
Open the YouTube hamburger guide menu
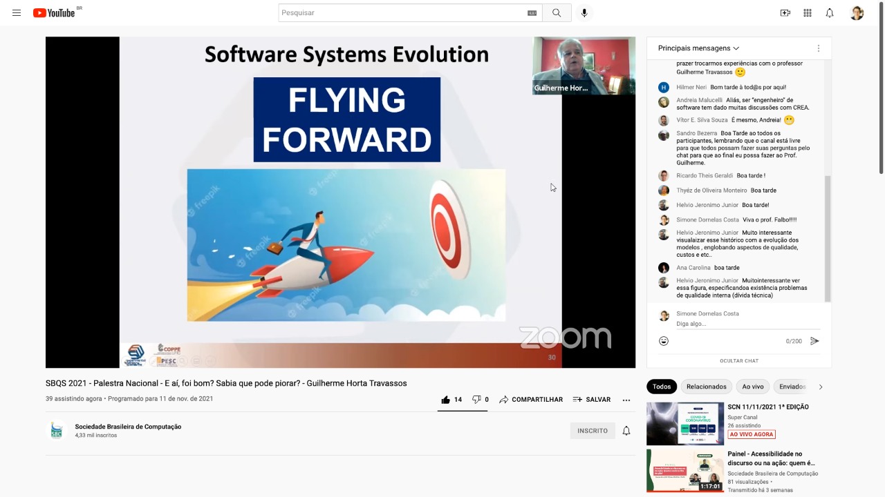click(17, 13)
